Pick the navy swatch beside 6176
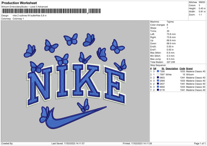 pos(158,90)
